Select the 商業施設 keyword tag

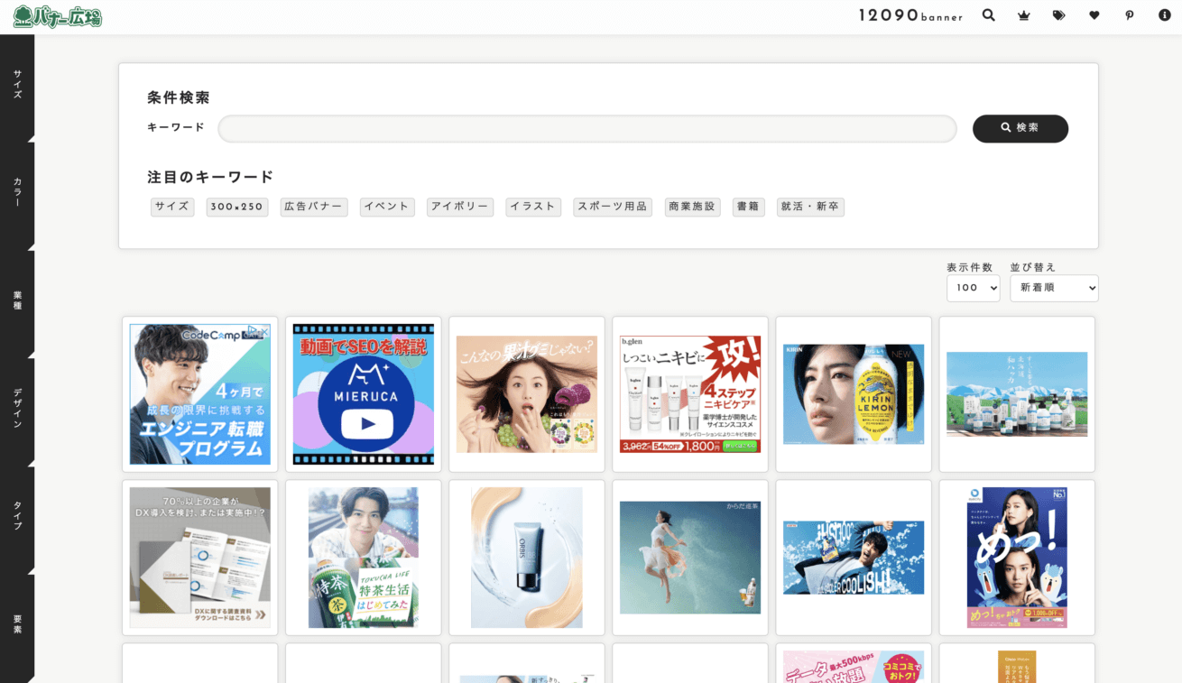[692, 207]
